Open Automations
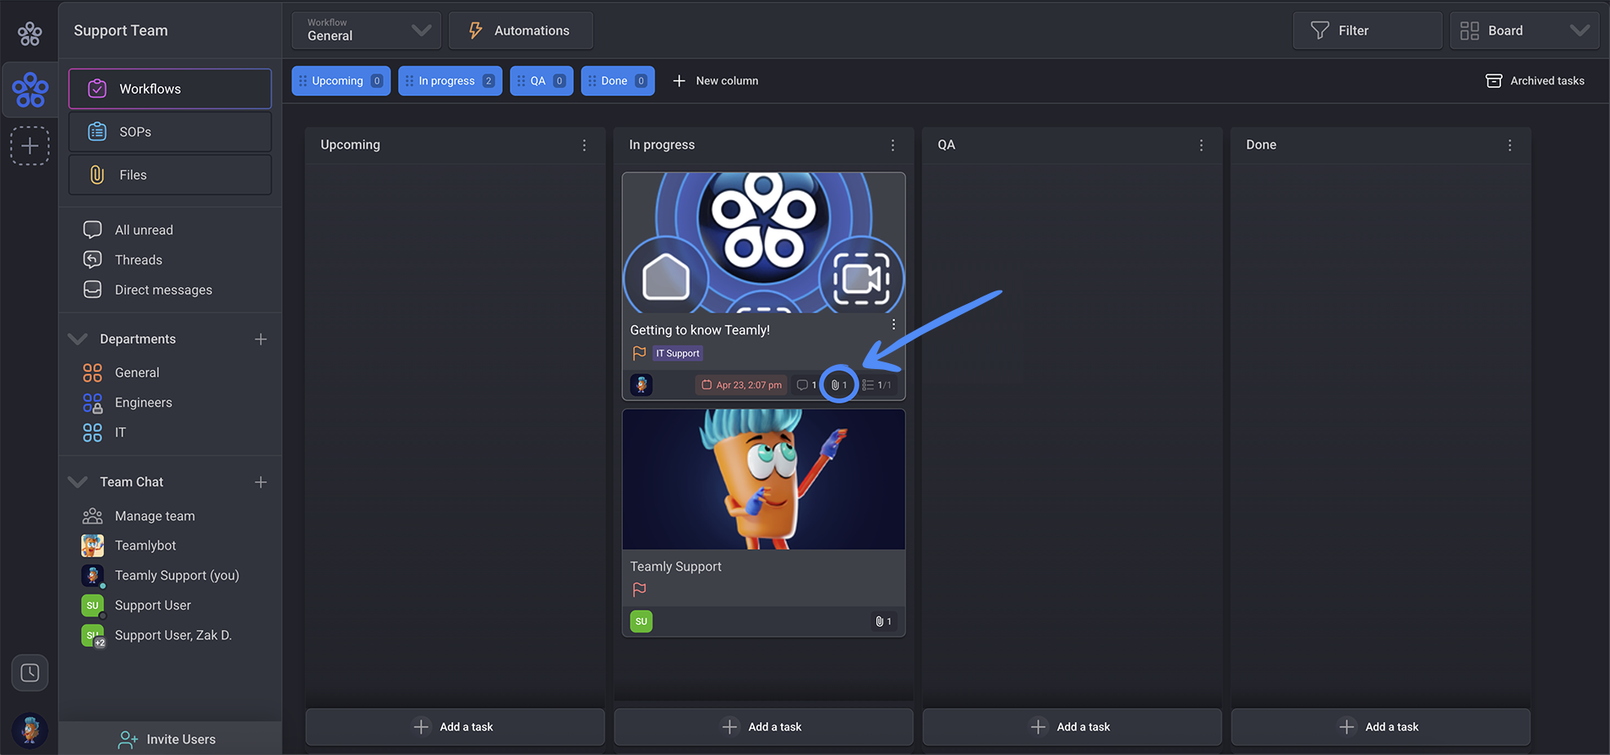 [x=521, y=30]
